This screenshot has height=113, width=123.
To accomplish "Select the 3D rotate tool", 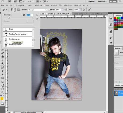I will (3, 82).
